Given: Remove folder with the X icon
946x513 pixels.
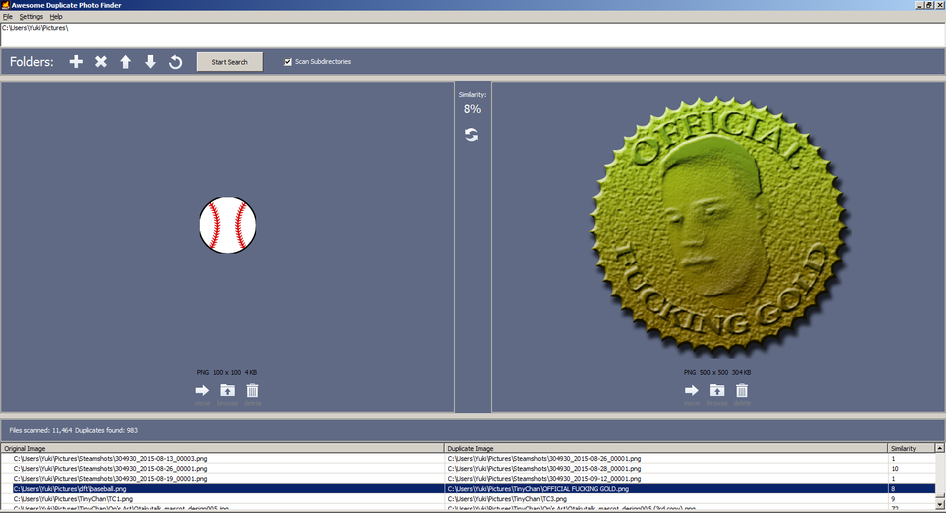Looking at the screenshot, I should (101, 61).
